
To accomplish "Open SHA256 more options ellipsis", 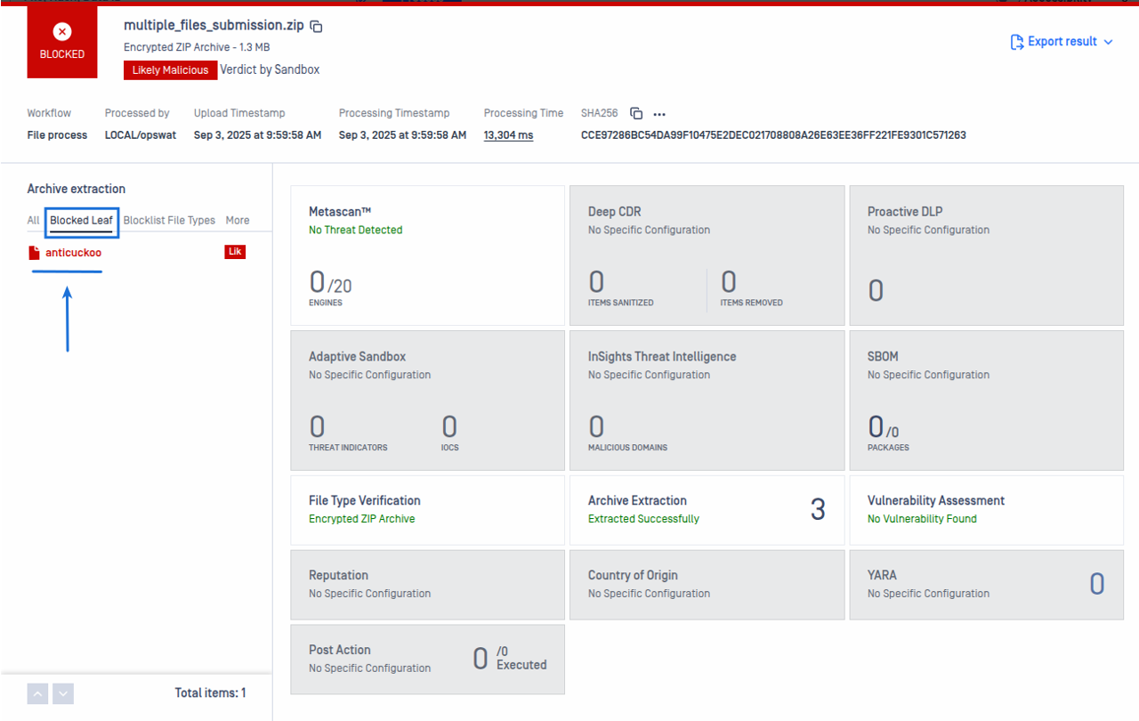I will click(659, 114).
